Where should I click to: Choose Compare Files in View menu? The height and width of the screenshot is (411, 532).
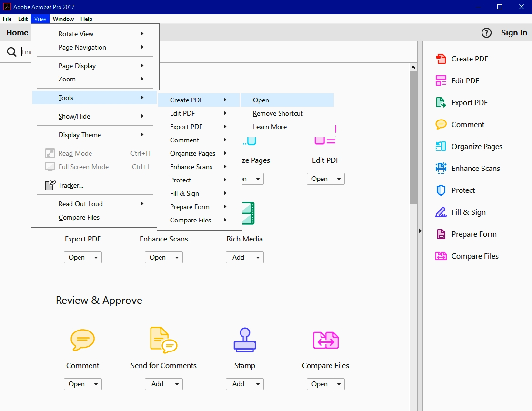pos(95,217)
